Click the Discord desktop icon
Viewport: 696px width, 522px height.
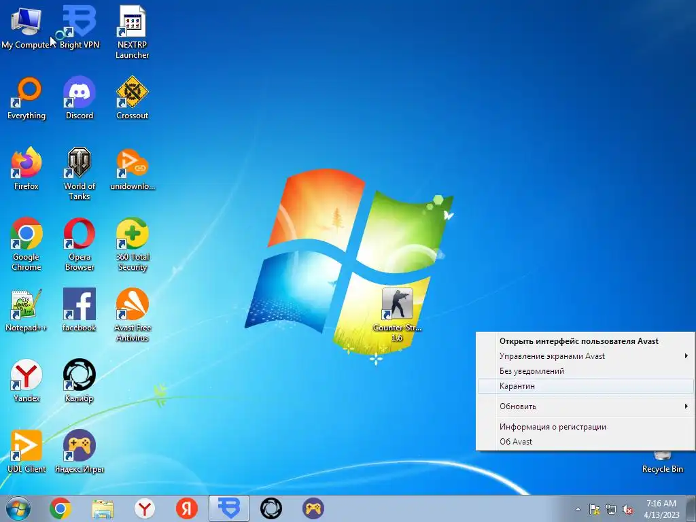pyautogui.click(x=80, y=99)
